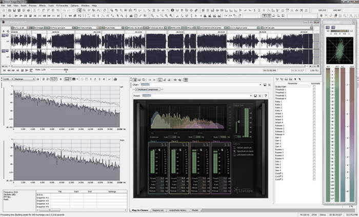Image resolution: width=359 pixels, height=217 pixels.
Task: Click the Print icon in Spectrum Analysis toolbar
Action: 115,79
